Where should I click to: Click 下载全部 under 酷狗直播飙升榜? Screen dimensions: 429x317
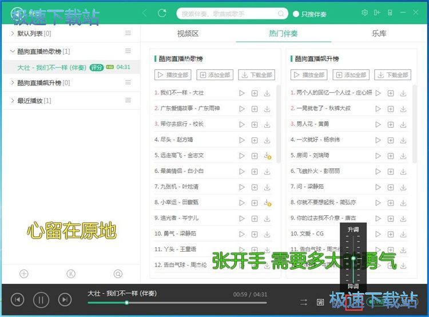pos(393,75)
